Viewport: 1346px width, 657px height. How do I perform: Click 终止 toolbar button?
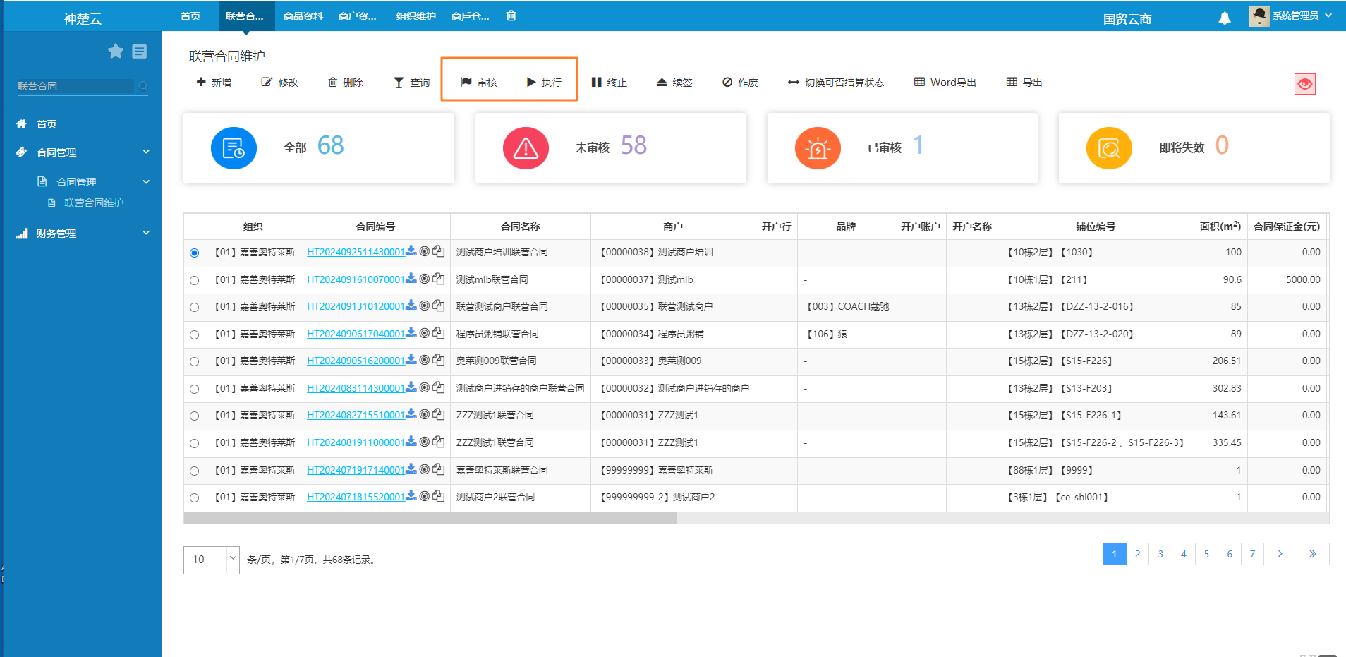point(609,83)
